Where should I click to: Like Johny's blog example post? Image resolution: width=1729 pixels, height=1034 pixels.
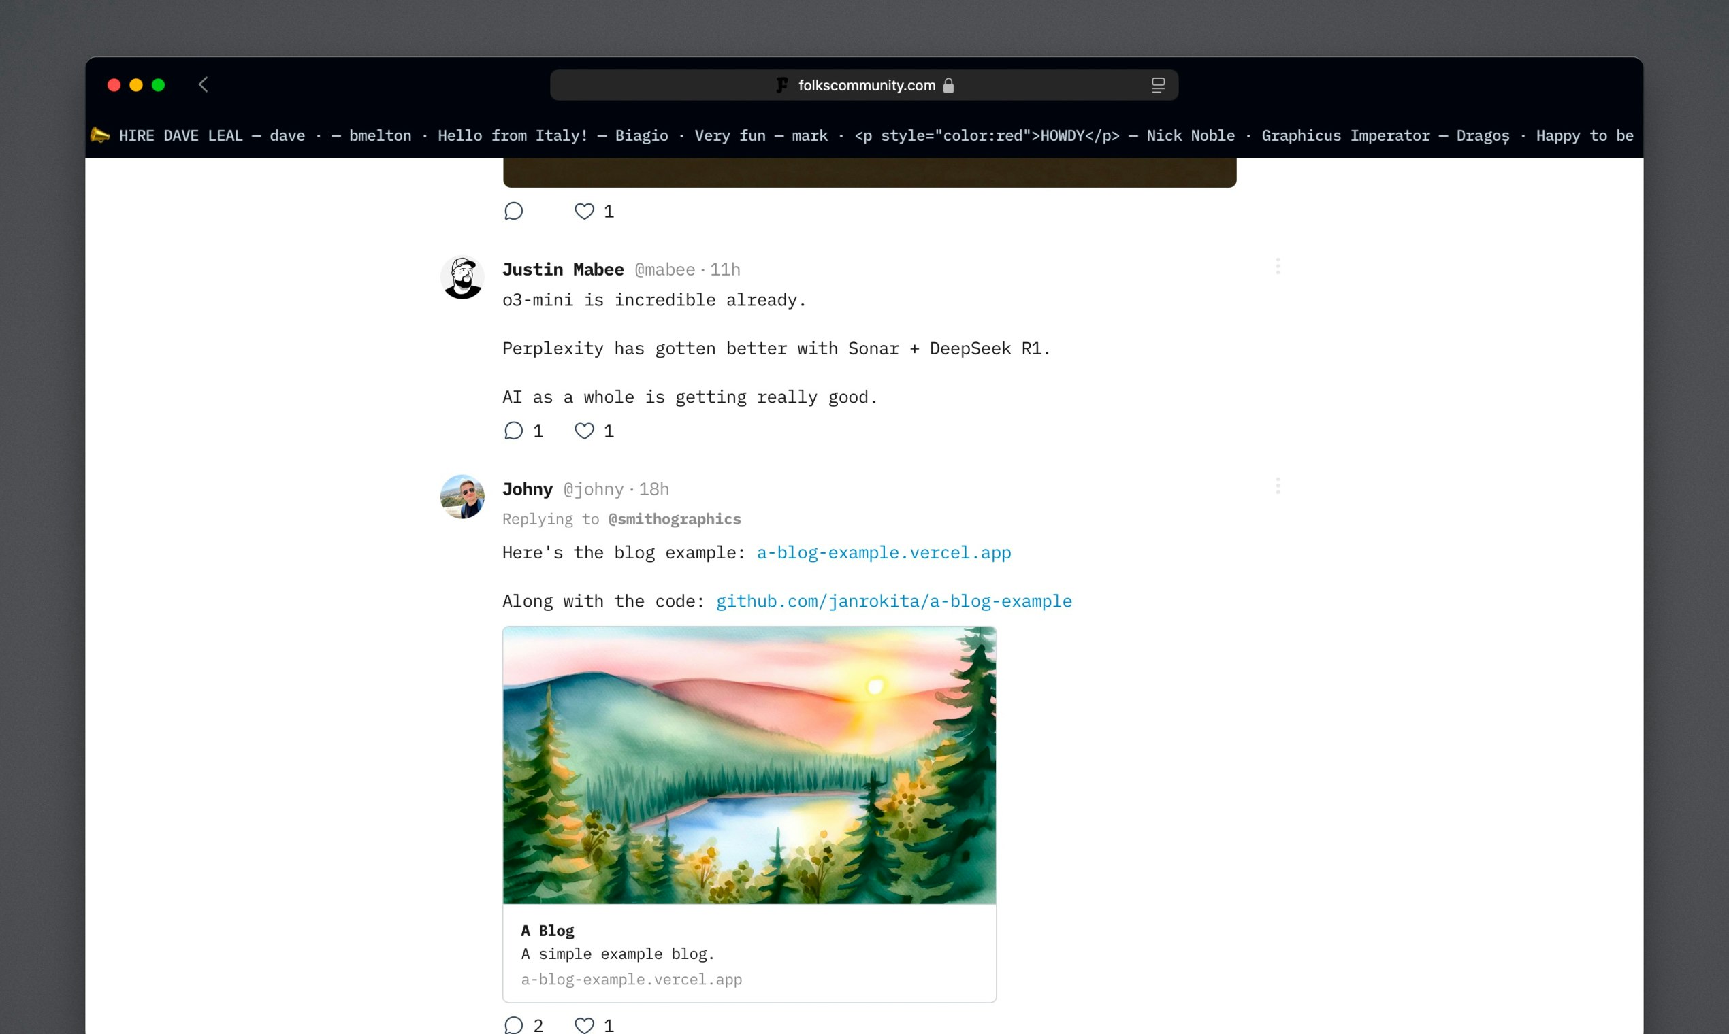(584, 1025)
